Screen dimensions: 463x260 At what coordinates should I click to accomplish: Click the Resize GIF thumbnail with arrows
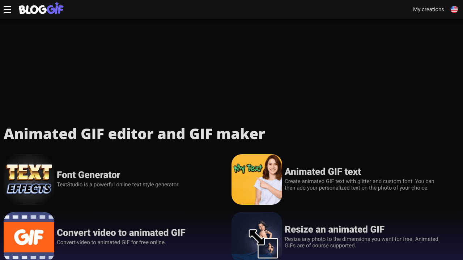pyautogui.click(x=257, y=236)
